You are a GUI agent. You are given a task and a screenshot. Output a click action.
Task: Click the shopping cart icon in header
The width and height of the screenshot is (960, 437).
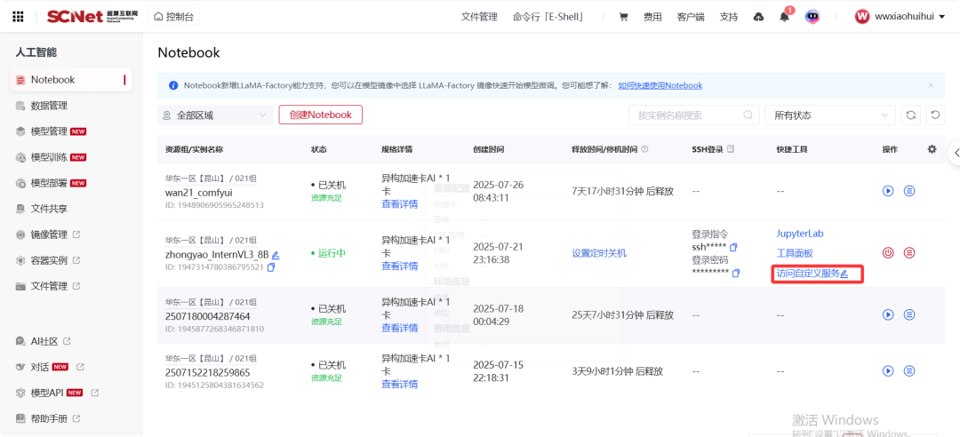point(623,17)
